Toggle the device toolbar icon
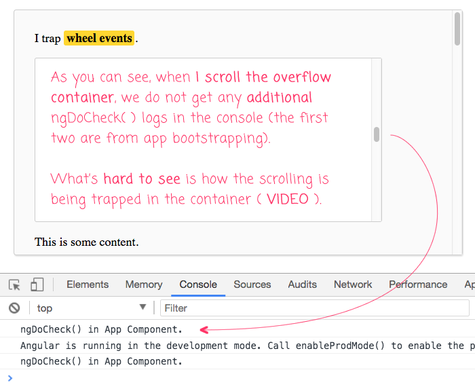475x387 pixels. (x=37, y=285)
